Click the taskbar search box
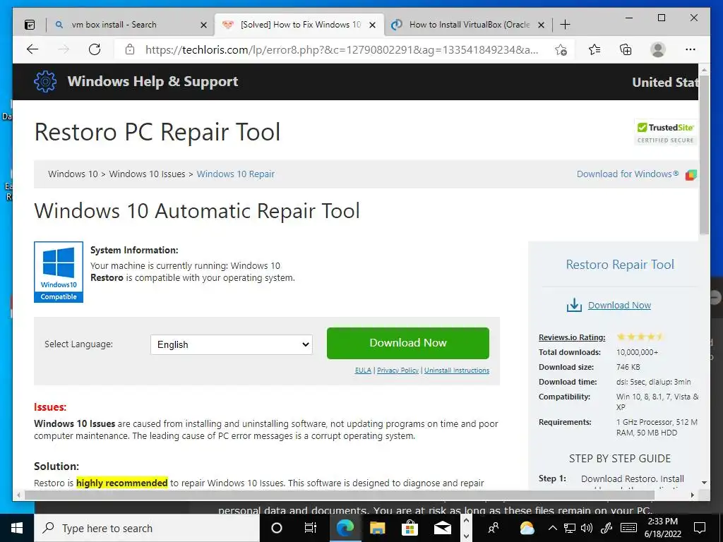 [x=147, y=528]
